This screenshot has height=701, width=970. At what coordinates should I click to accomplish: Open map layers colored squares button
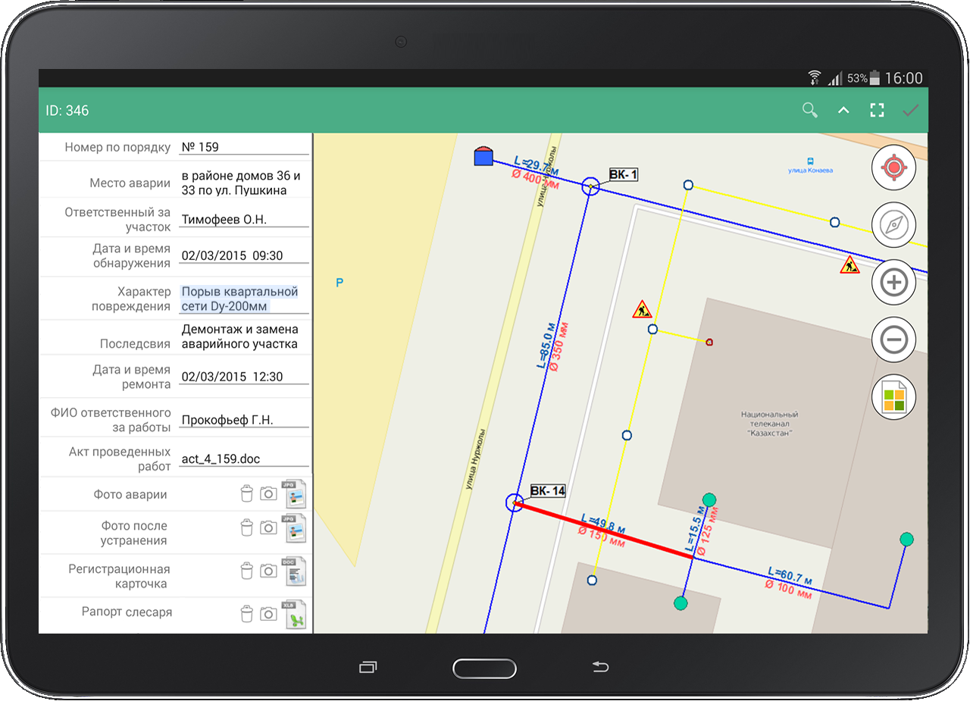[894, 397]
